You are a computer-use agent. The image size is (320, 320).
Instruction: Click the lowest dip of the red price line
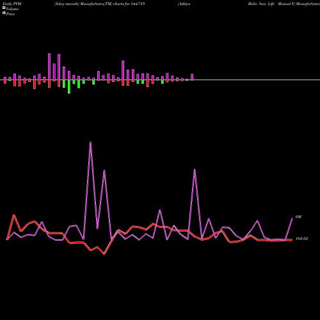click(104, 254)
